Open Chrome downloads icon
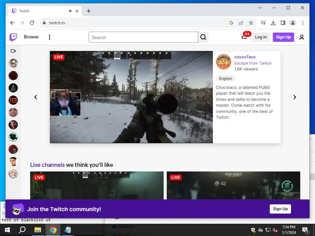This screenshot has width=315, height=236. point(273,23)
